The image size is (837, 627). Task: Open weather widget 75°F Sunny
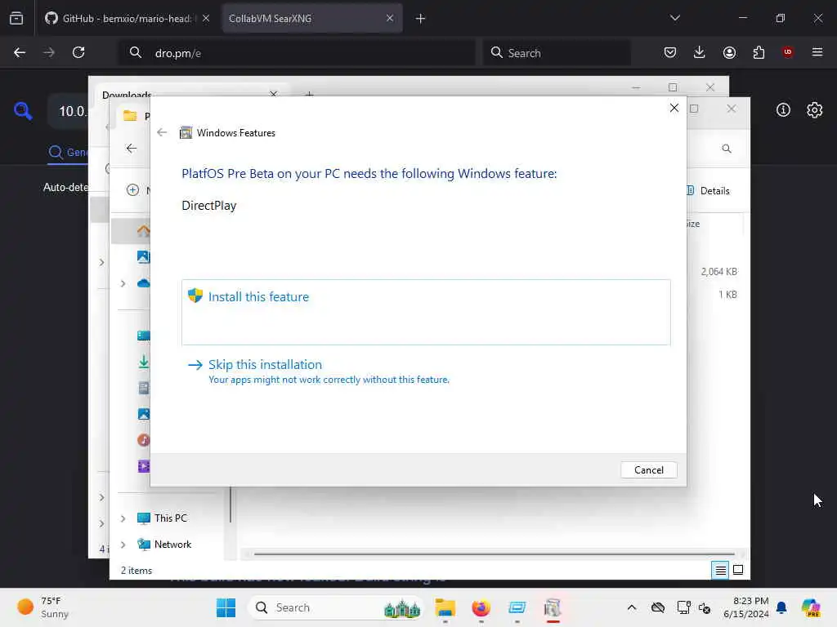tap(43, 607)
